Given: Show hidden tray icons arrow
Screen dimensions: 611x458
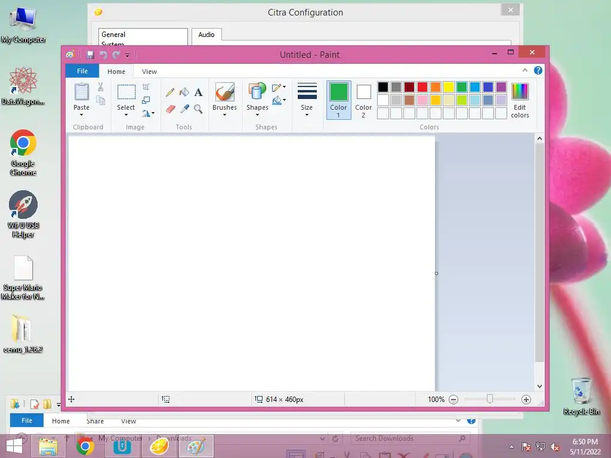Looking at the screenshot, I should 511,447.
